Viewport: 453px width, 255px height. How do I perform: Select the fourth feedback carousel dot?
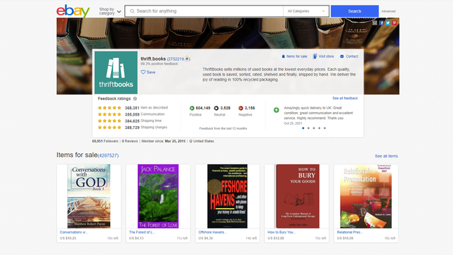[x=320, y=128]
